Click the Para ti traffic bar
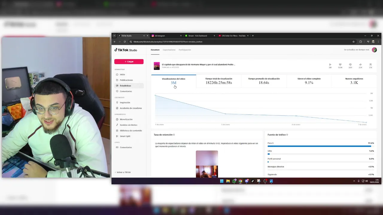383x215 pixels. pos(321,146)
